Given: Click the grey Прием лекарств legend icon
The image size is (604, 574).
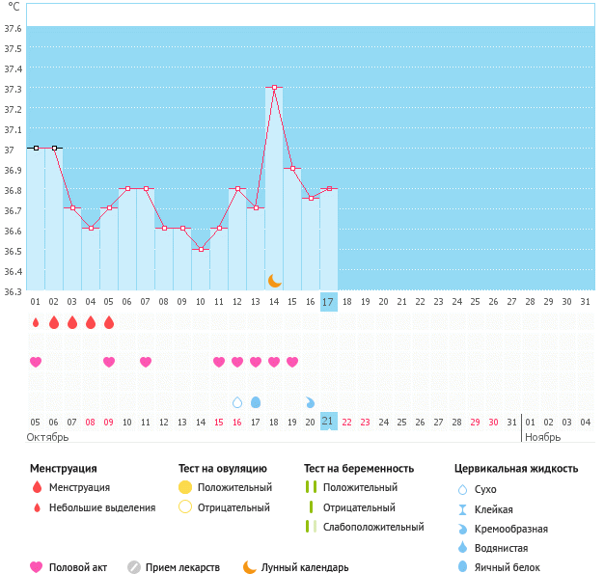Looking at the screenshot, I should [x=134, y=567].
